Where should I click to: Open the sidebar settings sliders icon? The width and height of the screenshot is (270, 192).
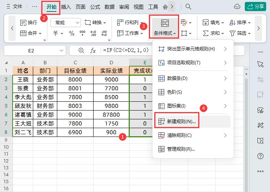[260, 80]
